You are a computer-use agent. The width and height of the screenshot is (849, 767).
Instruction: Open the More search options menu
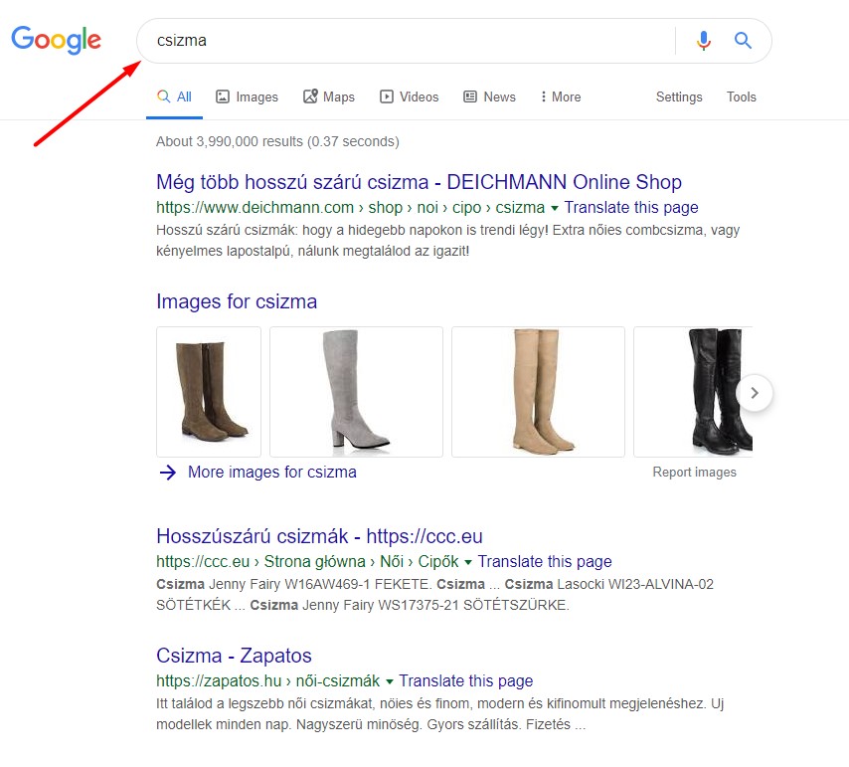click(561, 96)
